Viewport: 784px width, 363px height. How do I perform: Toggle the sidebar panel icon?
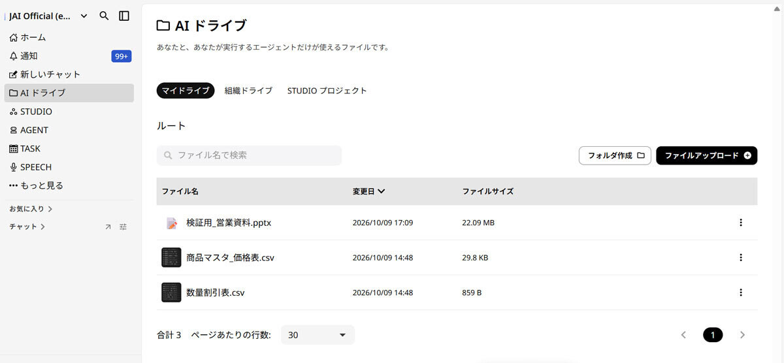pyautogui.click(x=124, y=16)
